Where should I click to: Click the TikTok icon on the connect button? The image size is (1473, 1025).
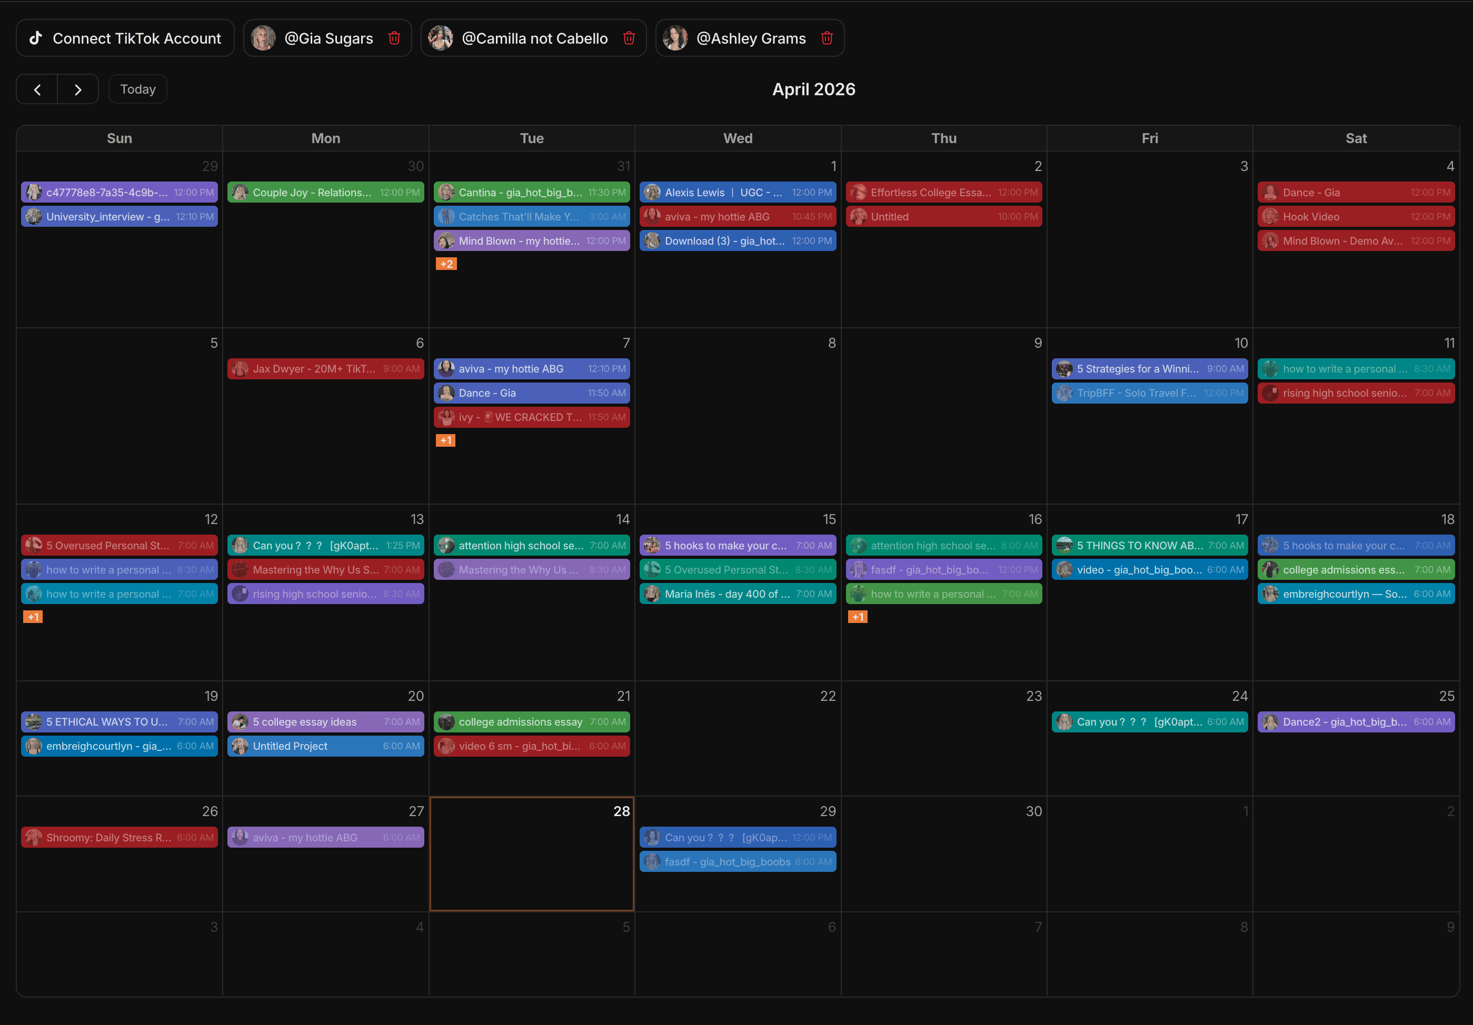coord(36,38)
